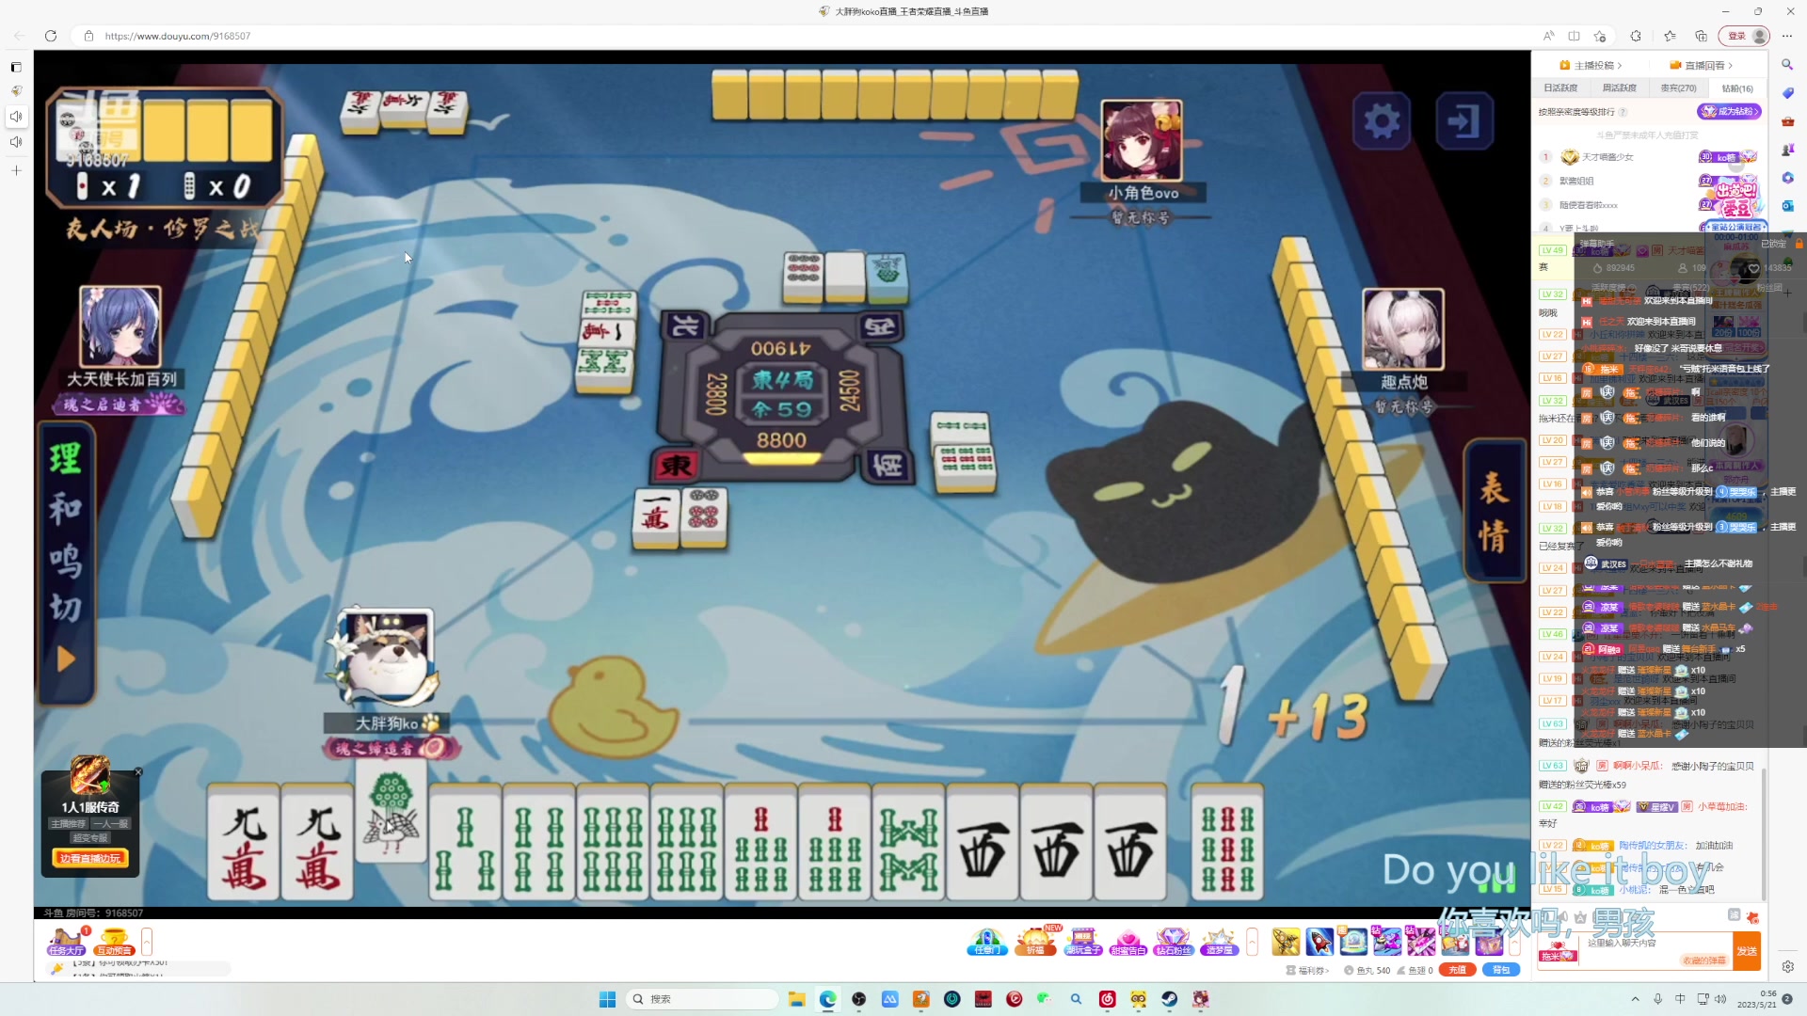Switch to the 钻粉(16) tab

coord(1736,88)
